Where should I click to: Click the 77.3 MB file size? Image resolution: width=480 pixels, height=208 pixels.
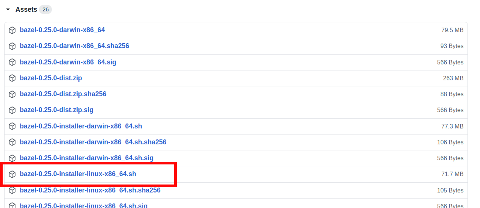coord(452,126)
